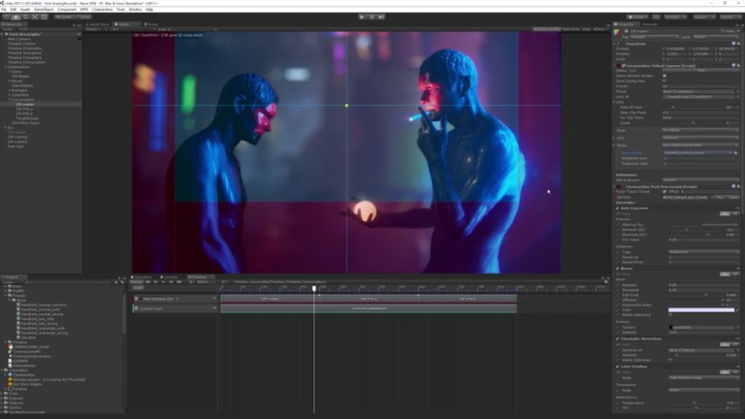This screenshot has width=745, height=419.
Task: Open the Add Extension dropdown
Action: pyautogui.click(x=700, y=180)
